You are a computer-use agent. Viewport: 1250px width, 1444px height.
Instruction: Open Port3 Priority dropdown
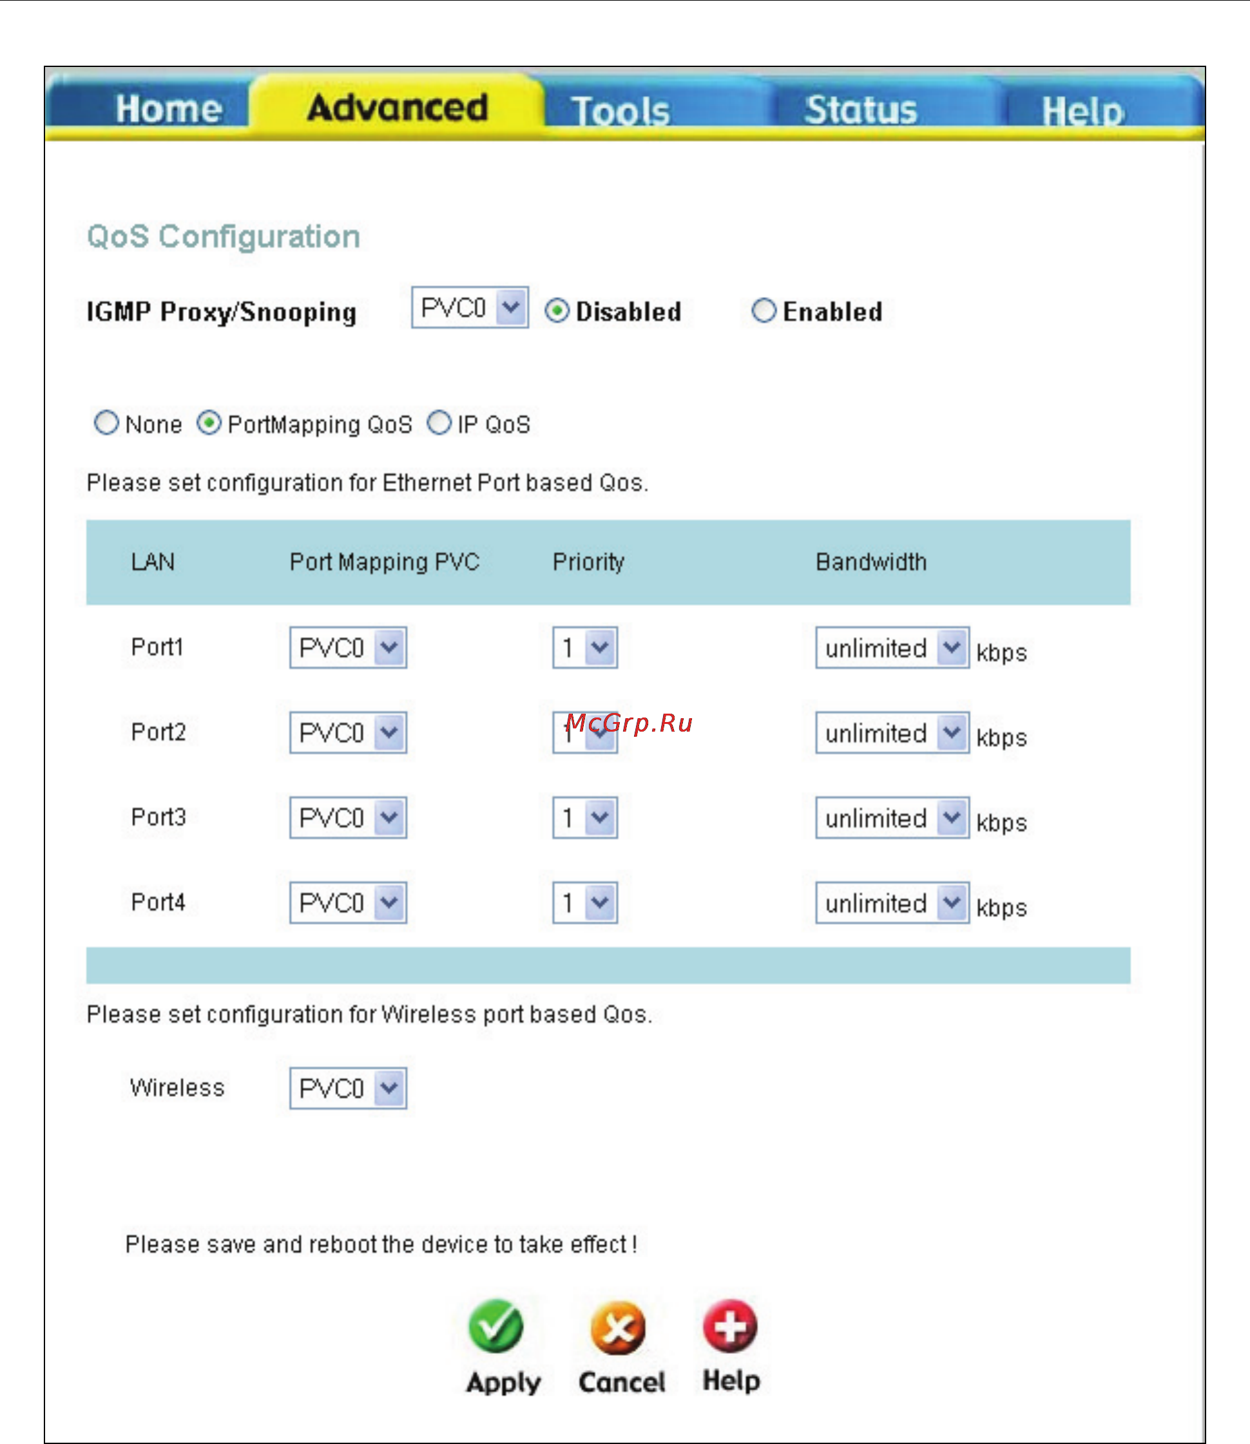tap(584, 817)
